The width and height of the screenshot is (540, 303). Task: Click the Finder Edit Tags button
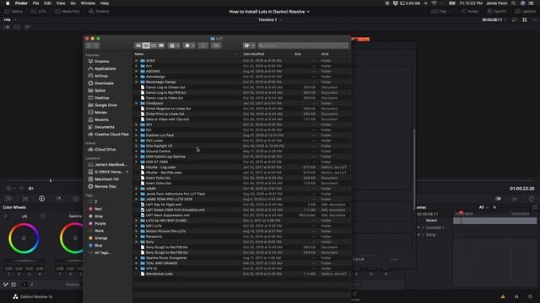pos(216,45)
